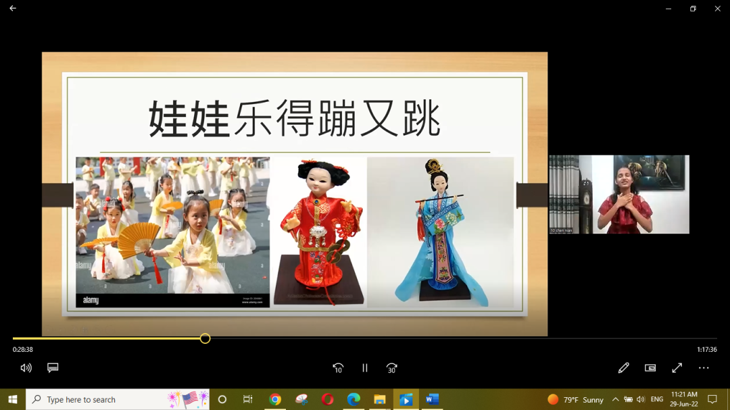
Task: Skip forward 30 seconds
Action: [391, 368]
